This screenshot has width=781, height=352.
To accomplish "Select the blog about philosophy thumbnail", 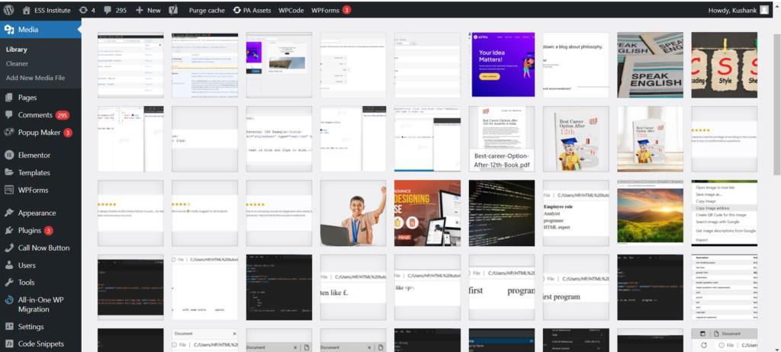I will (x=576, y=65).
